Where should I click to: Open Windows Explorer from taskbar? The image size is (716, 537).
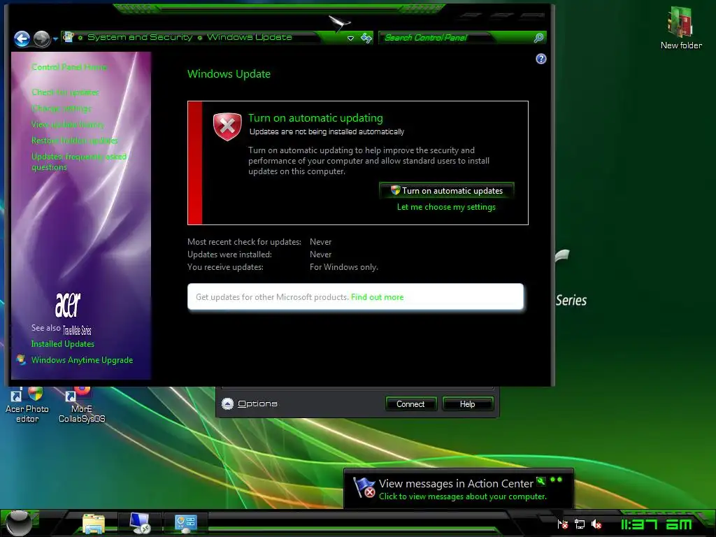click(94, 523)
